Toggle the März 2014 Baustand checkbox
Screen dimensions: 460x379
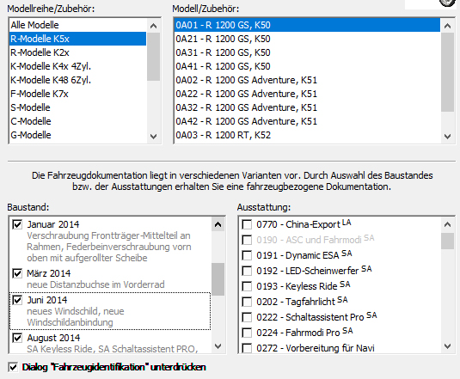[17, 273]
